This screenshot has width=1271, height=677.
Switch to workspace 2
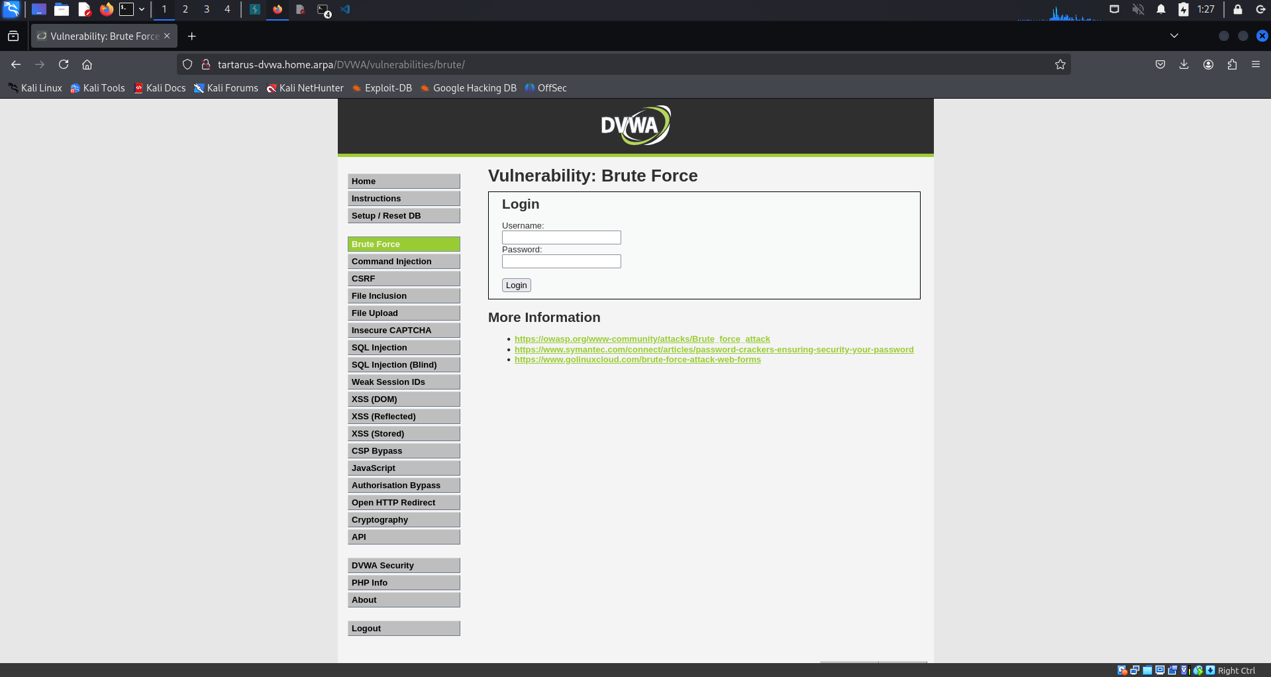click(185, 9)
